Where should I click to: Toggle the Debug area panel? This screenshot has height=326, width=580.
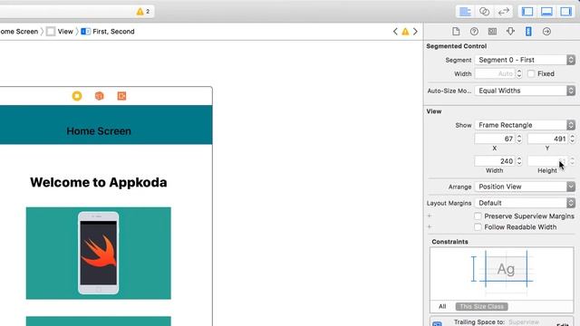[546, 12]
